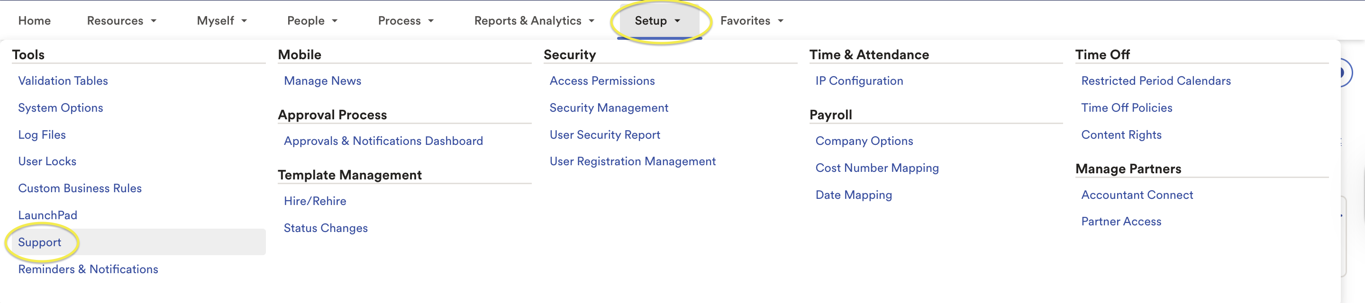Open Access Permissions
This screenshot has width=1365, height=303.
click(x=602, y=80)
